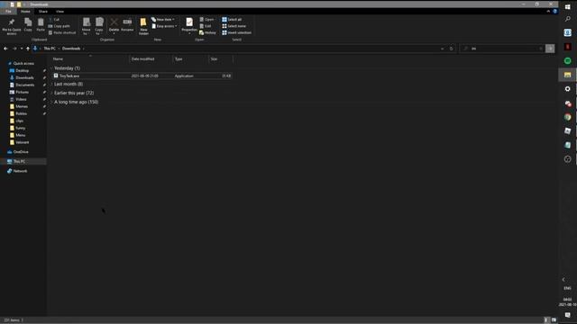Open Google Chrome from the taskbar

pyautogui.click(x=567, y=117)
